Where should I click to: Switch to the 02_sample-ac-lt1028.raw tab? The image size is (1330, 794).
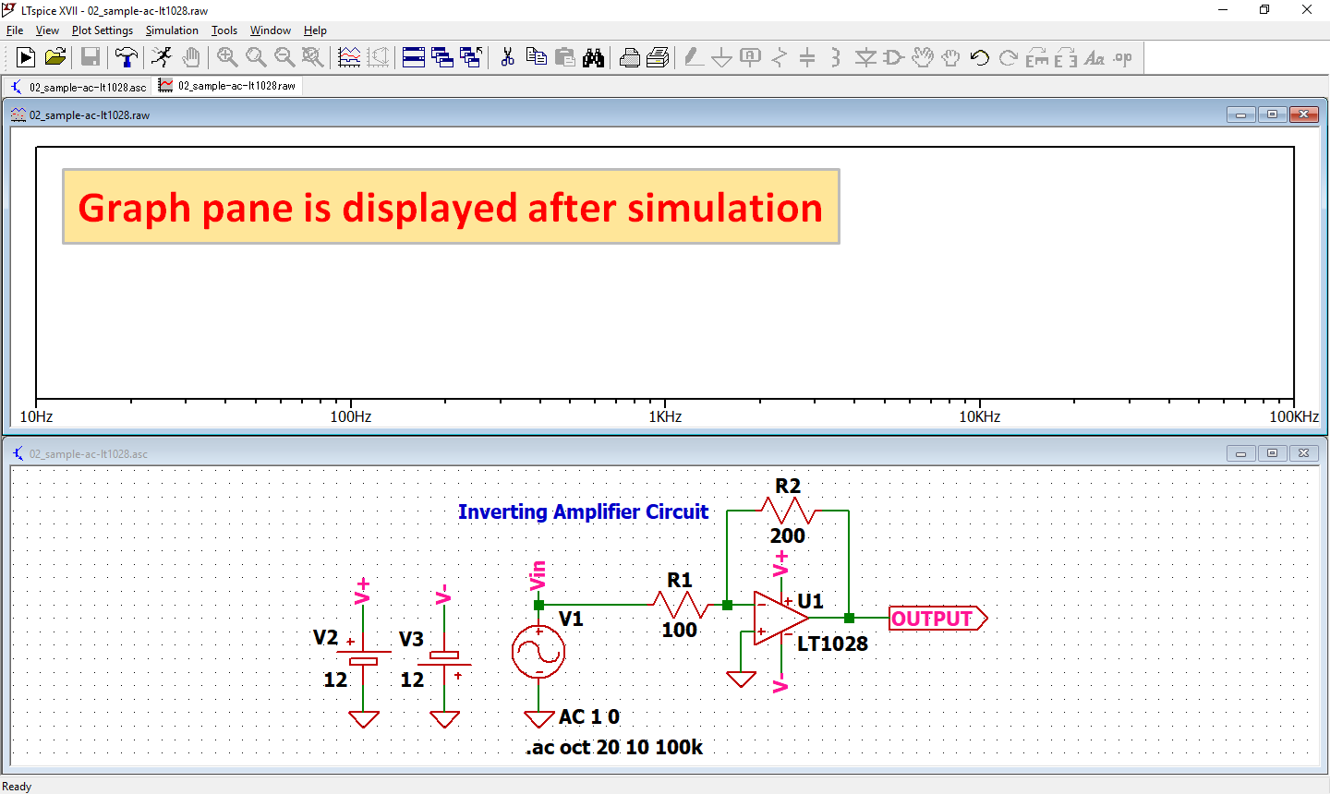tap(226, 85)
